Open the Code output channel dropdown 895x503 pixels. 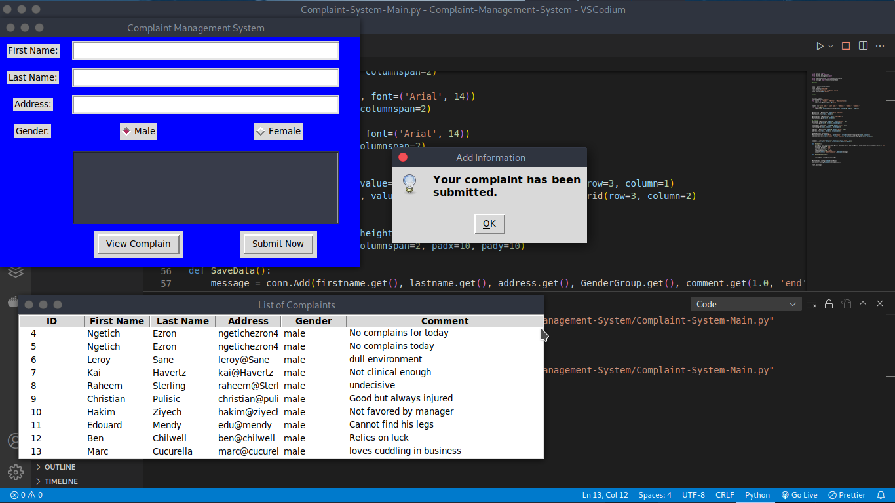tap(746, 304)
